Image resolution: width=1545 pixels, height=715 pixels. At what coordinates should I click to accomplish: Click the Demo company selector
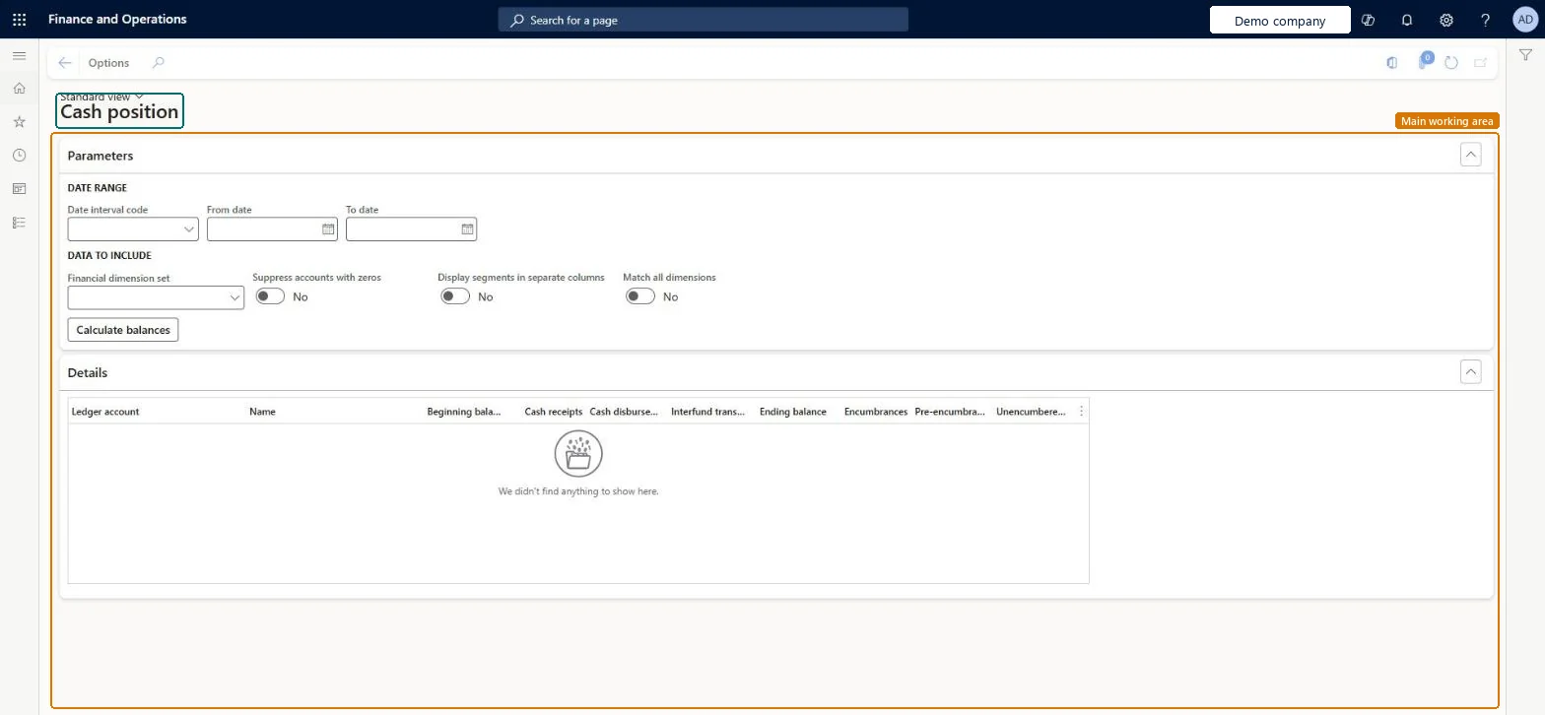point(1280,20)
